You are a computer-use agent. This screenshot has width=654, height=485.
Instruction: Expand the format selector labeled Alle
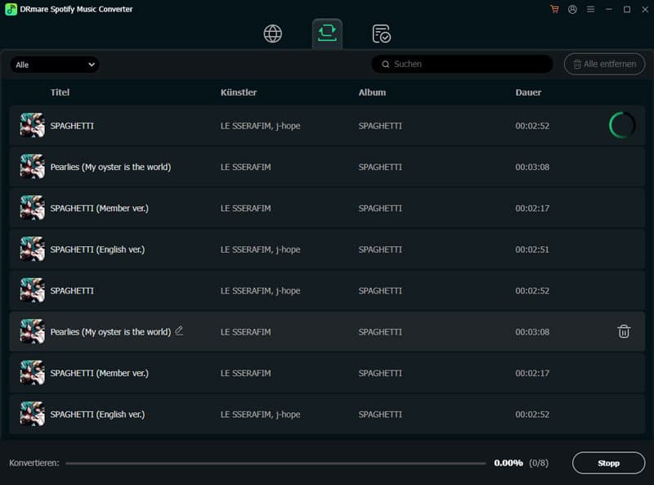tap(54, 64)
